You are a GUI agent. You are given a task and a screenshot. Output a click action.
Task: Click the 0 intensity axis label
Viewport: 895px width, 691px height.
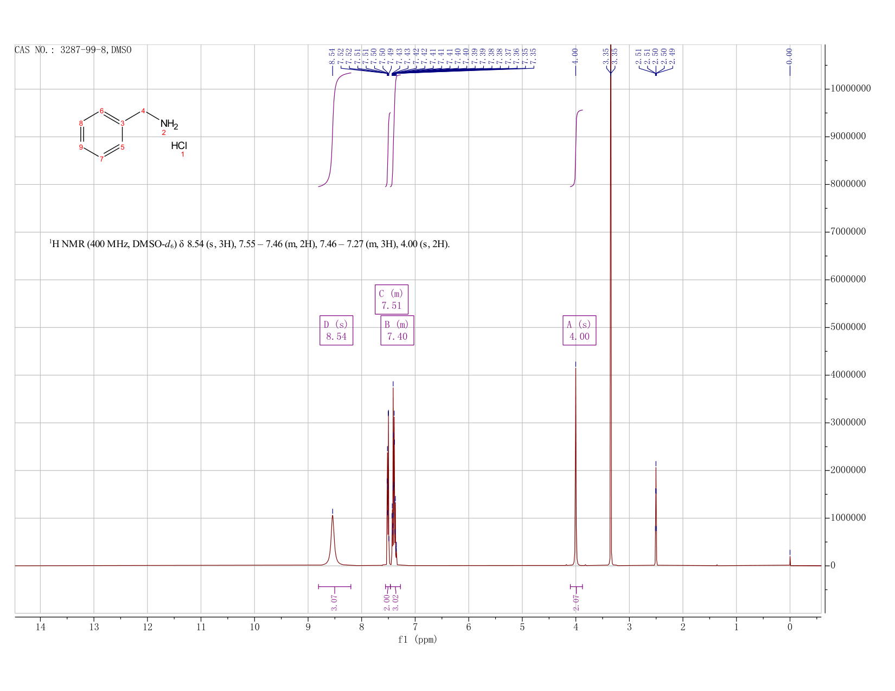[833, 566]
